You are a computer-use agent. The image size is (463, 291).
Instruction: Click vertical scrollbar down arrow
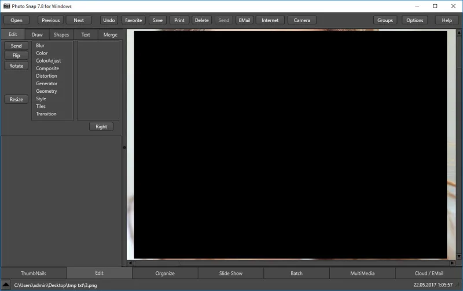[x=459, y=256]
